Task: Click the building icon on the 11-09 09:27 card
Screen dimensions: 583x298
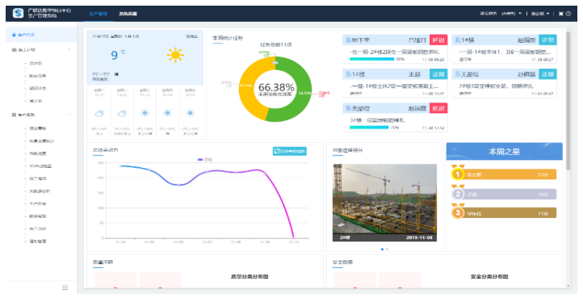Action: pyautogui.click(x=458, y=40)
